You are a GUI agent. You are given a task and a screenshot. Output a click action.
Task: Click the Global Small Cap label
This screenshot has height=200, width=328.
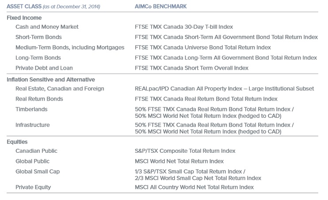(37, 171)
